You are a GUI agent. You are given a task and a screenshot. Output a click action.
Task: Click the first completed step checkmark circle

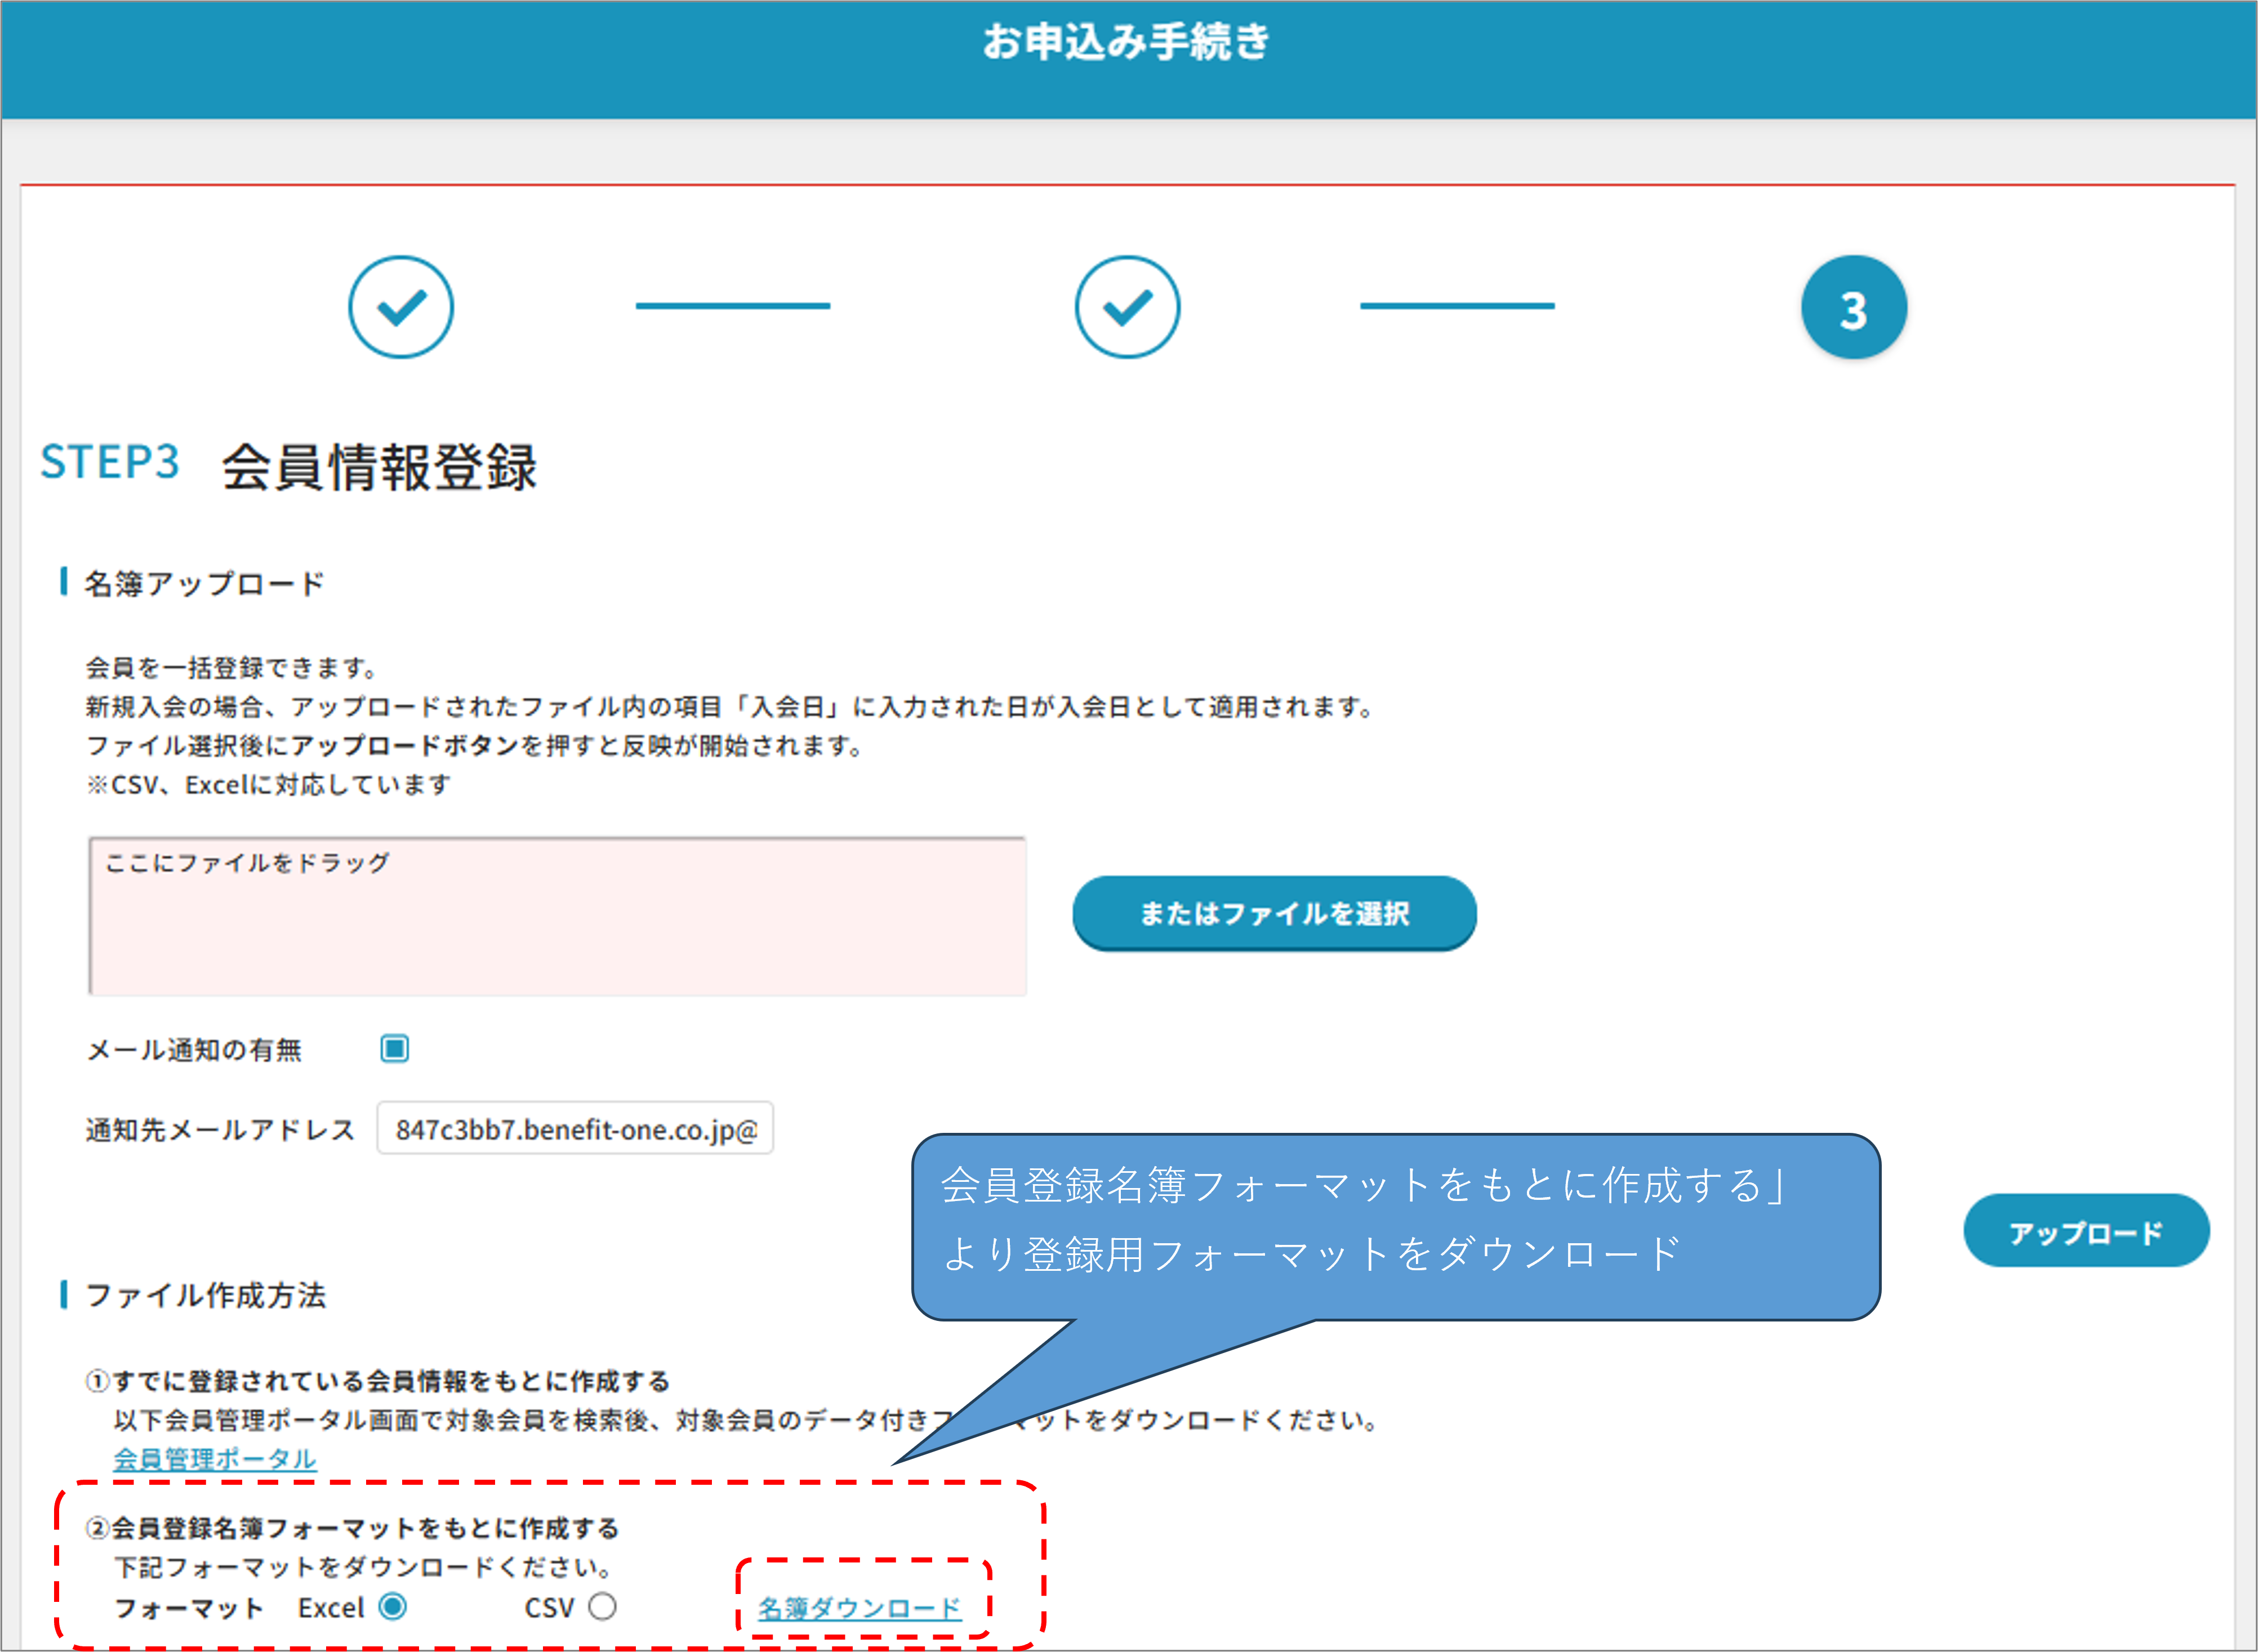coord(400,307)
